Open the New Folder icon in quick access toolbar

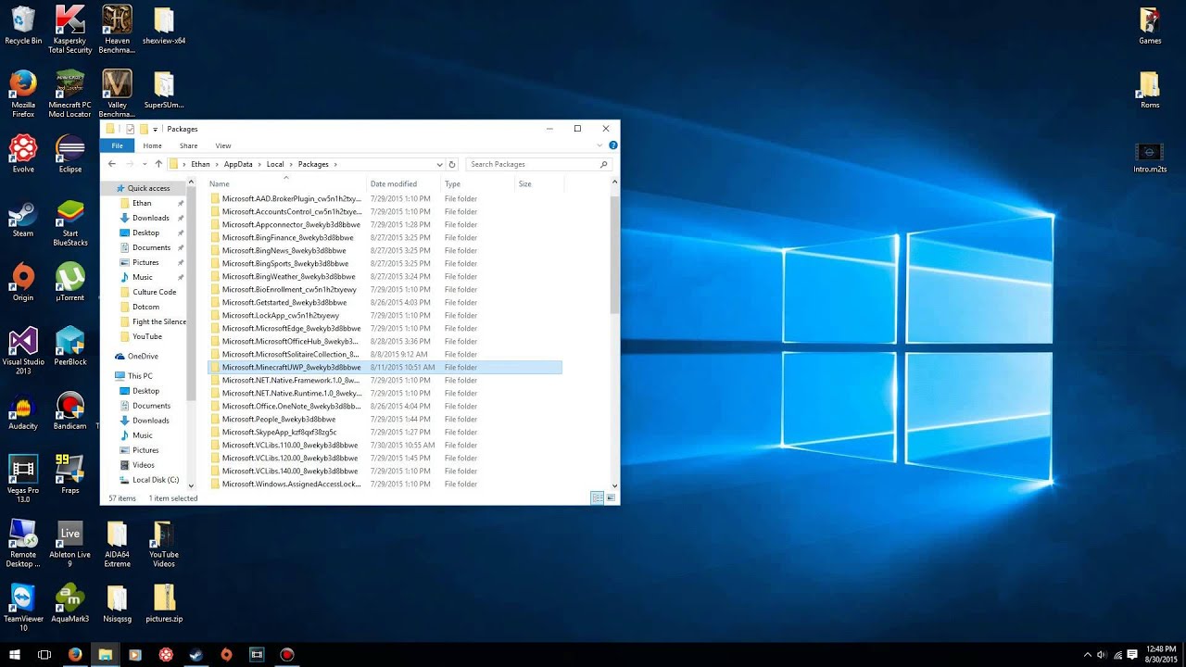click(144, 128)
